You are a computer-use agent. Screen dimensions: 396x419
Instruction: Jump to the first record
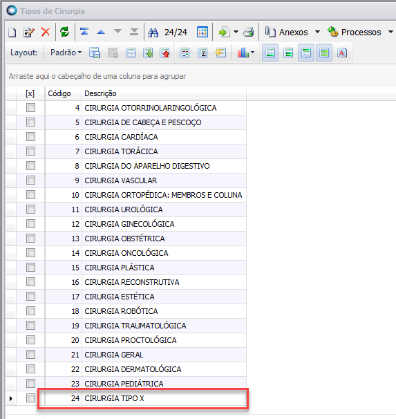tap(84, 32)
